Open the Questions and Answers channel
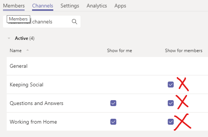The width and height of the screenshot is (208, 137). [x=37, y=103]
